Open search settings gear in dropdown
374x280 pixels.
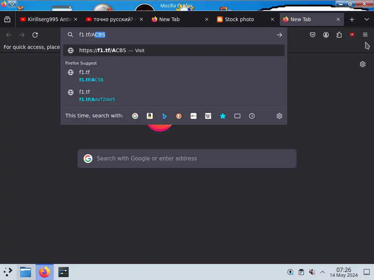(279, 116)
